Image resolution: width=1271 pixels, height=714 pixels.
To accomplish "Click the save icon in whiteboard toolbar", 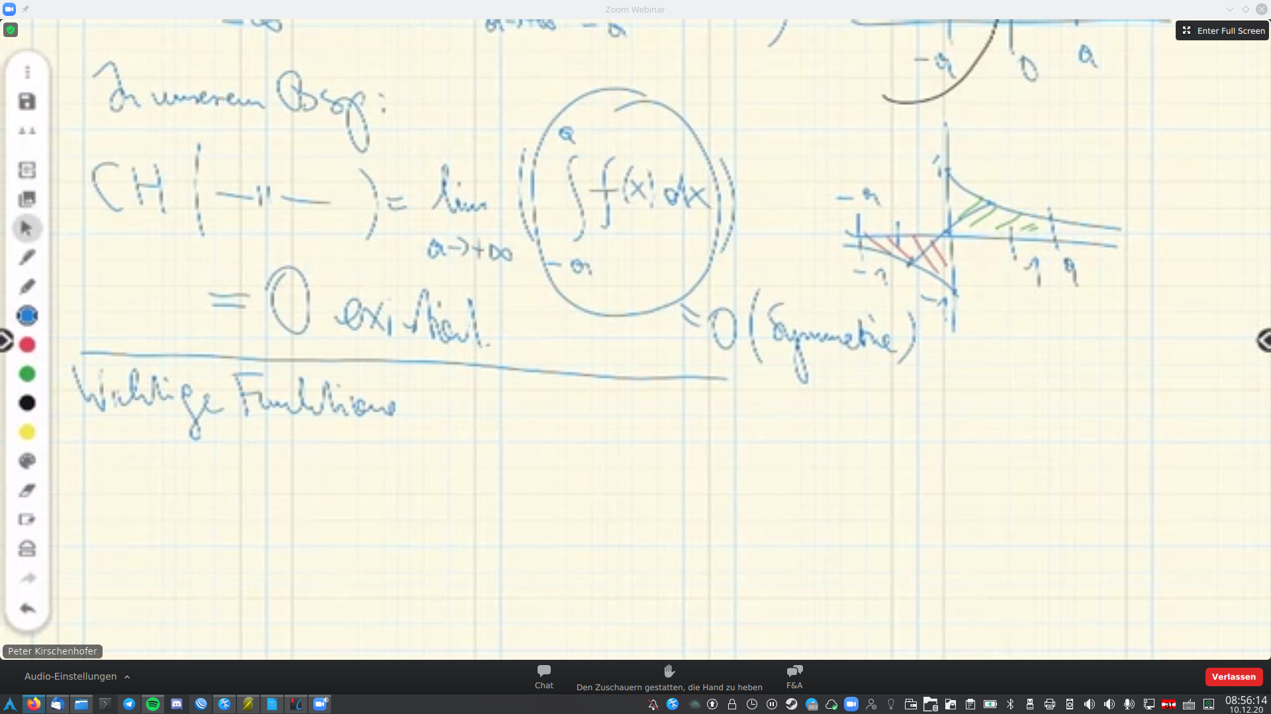I will [x=27, y=101].
